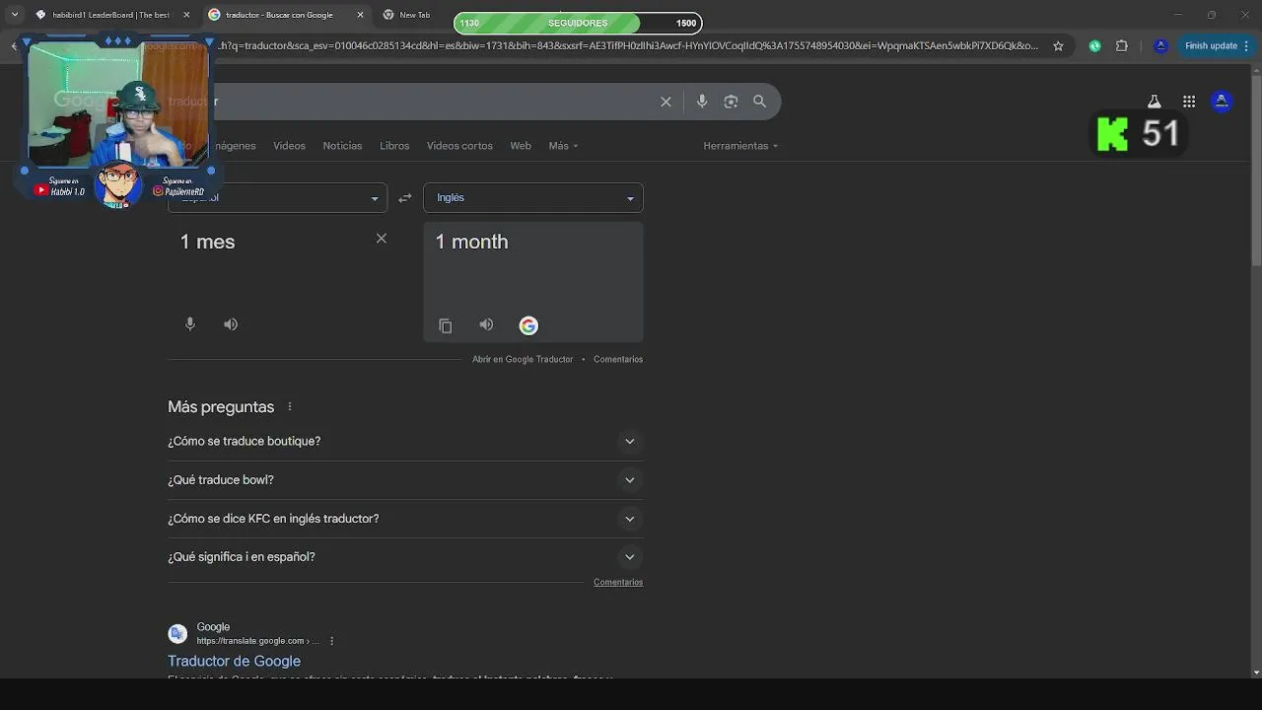Swap the translation languages

click(x=404, y=198)
